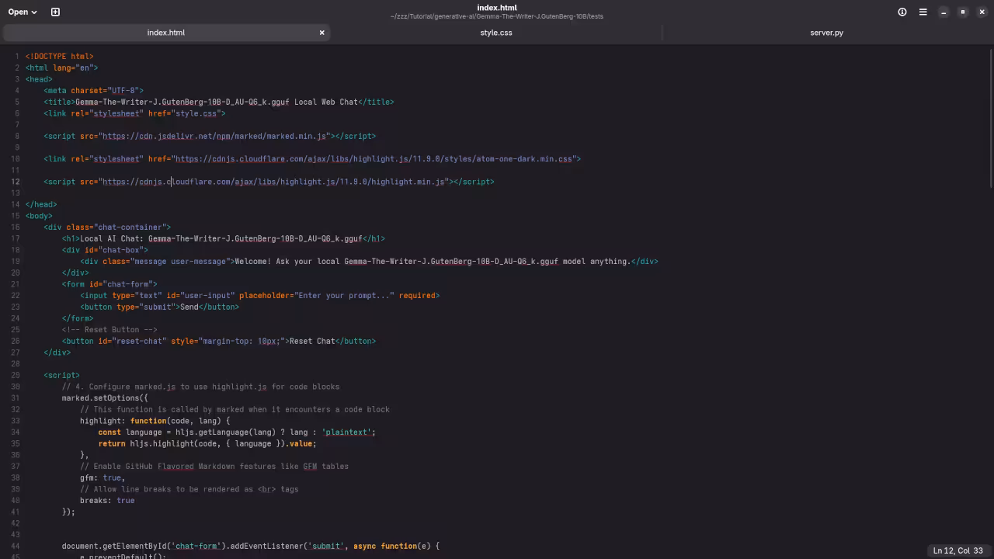This screenshot has height=559, width=994.
Task: Close the index.html tab
Action: [321, 33]
